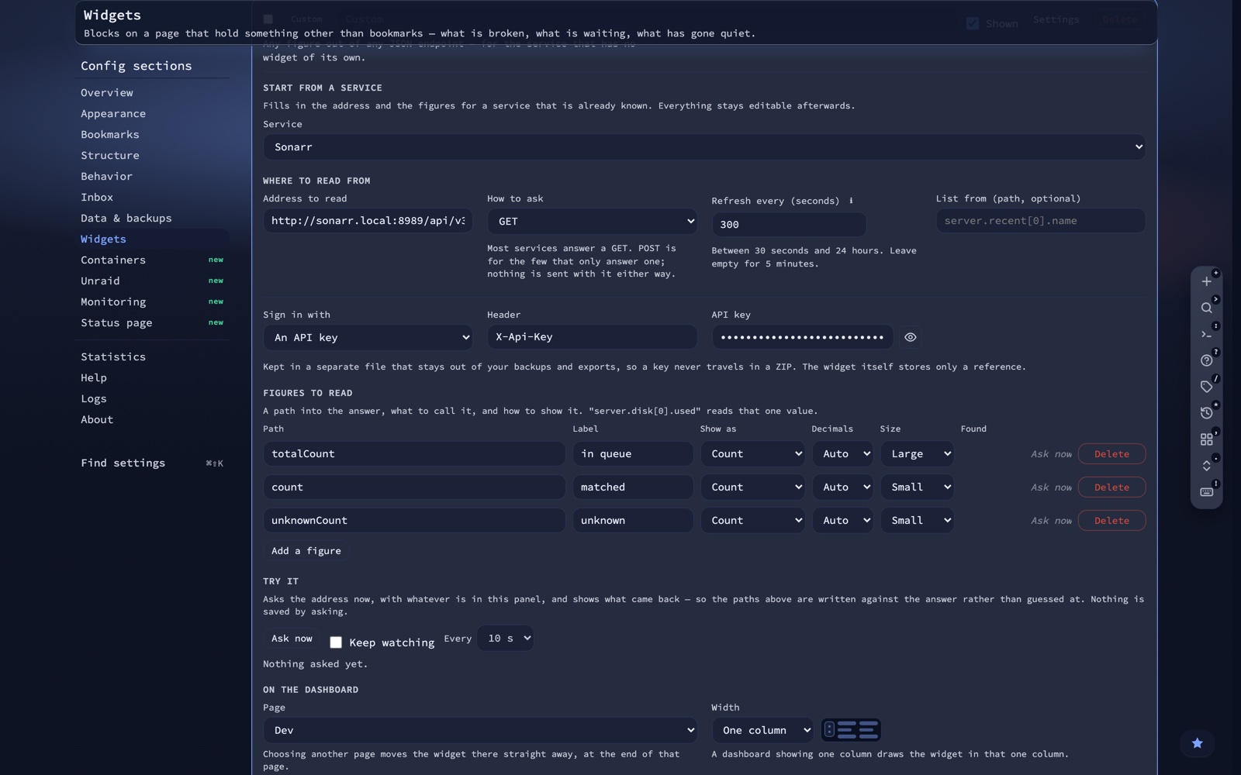Open the keyboard shortcuts icon
This screenshot has width=1241, height=775.
tap(1206, 492)
